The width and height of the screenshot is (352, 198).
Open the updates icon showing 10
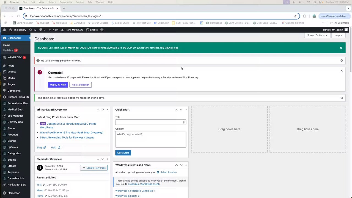point(32,30)
